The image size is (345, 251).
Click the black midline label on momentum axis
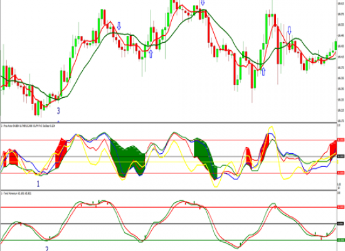(x=341, y=223)
